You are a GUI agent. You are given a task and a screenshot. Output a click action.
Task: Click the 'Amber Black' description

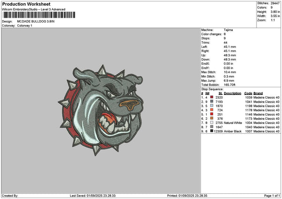coord(233,131)
